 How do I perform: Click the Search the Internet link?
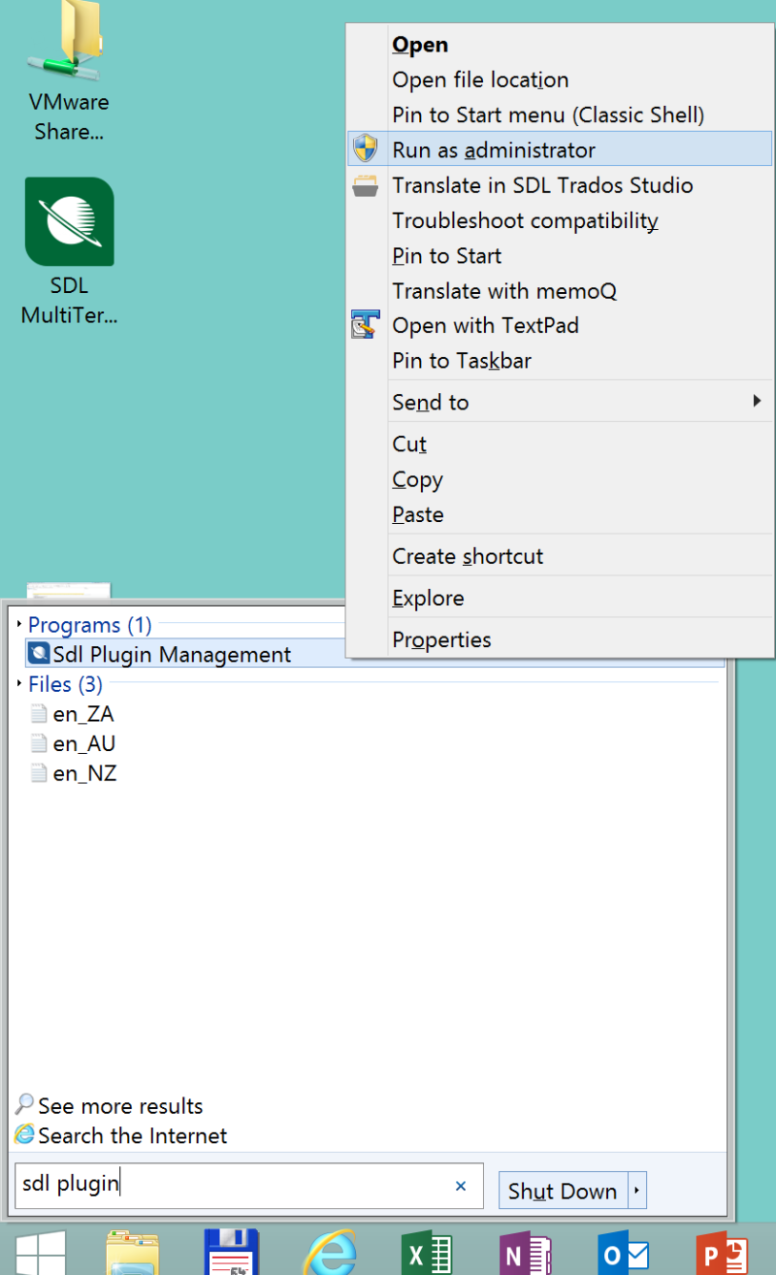click(133, 1135)
